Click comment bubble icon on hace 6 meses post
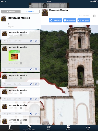 pyautogui.click(x=36, y=114)
